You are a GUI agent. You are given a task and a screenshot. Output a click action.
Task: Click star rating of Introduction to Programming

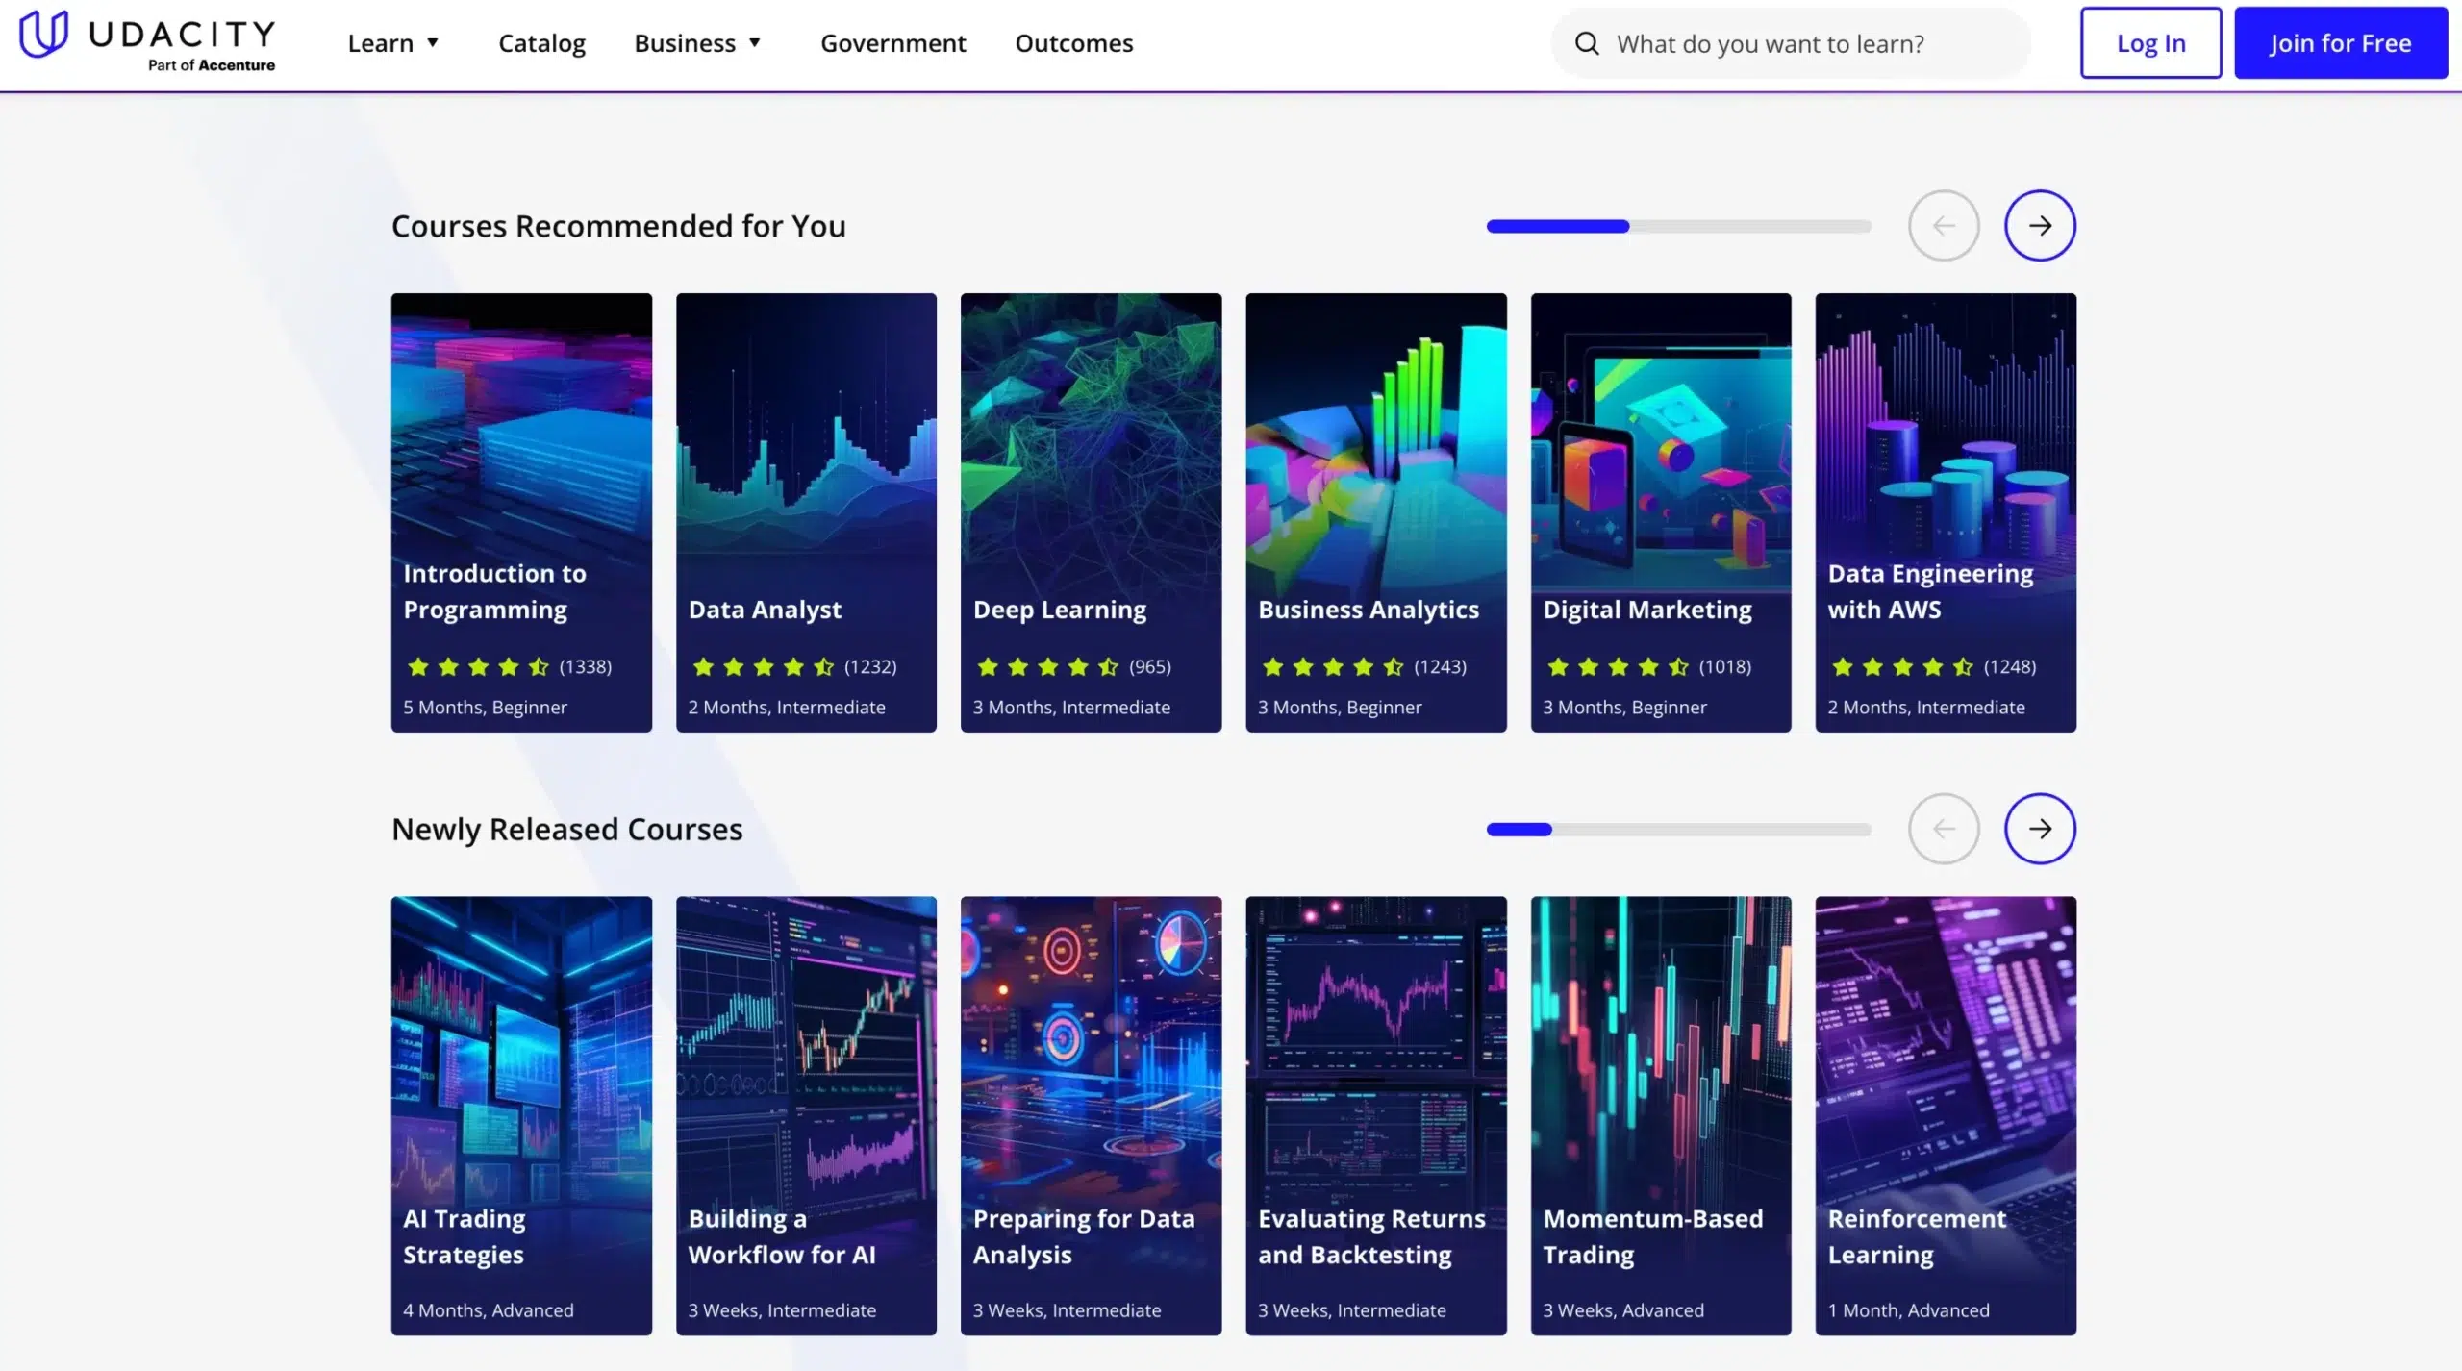click(478, 666)
